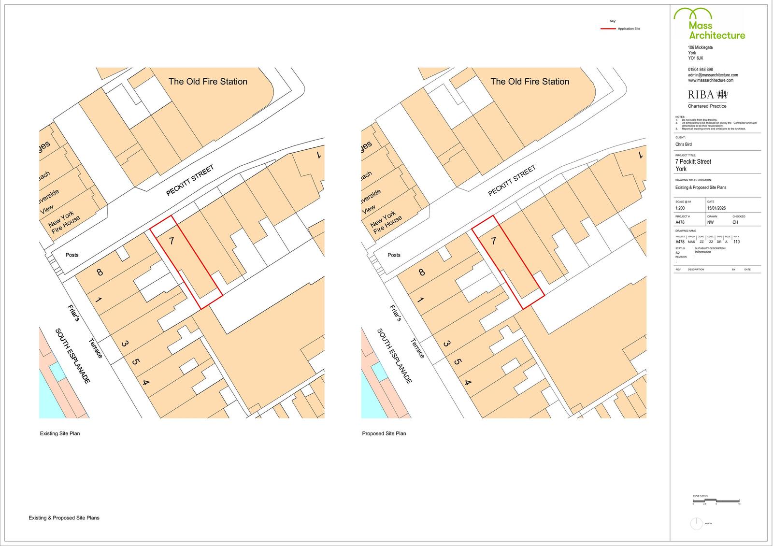Click the Proposed Site Plan caption
The width and height of the screenshot is (773, 546).
point(384,433)
